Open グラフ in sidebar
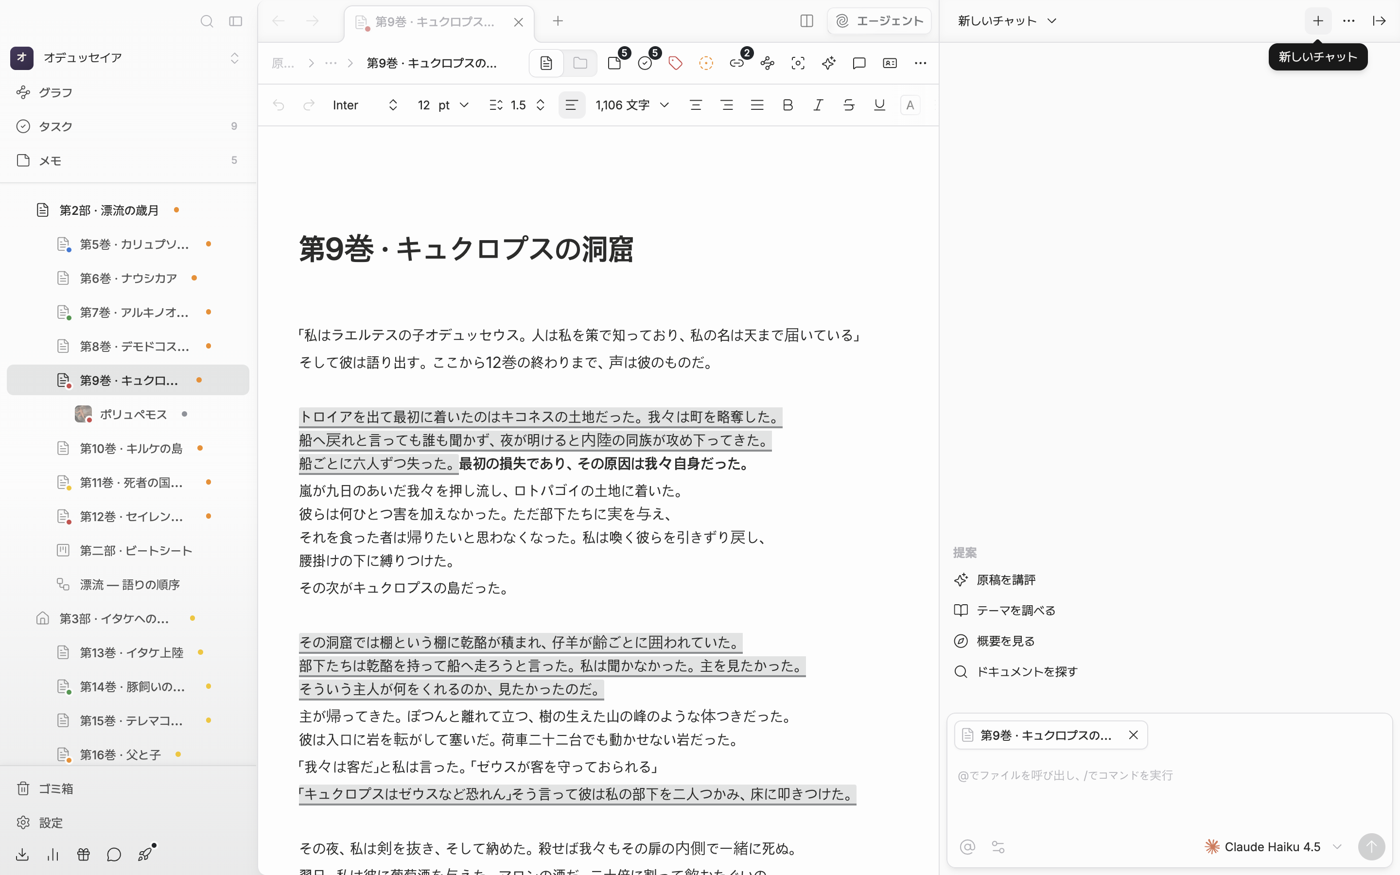Image resolution: width=1400 pixels, height=875 pixels. click(x=128, y=92)
